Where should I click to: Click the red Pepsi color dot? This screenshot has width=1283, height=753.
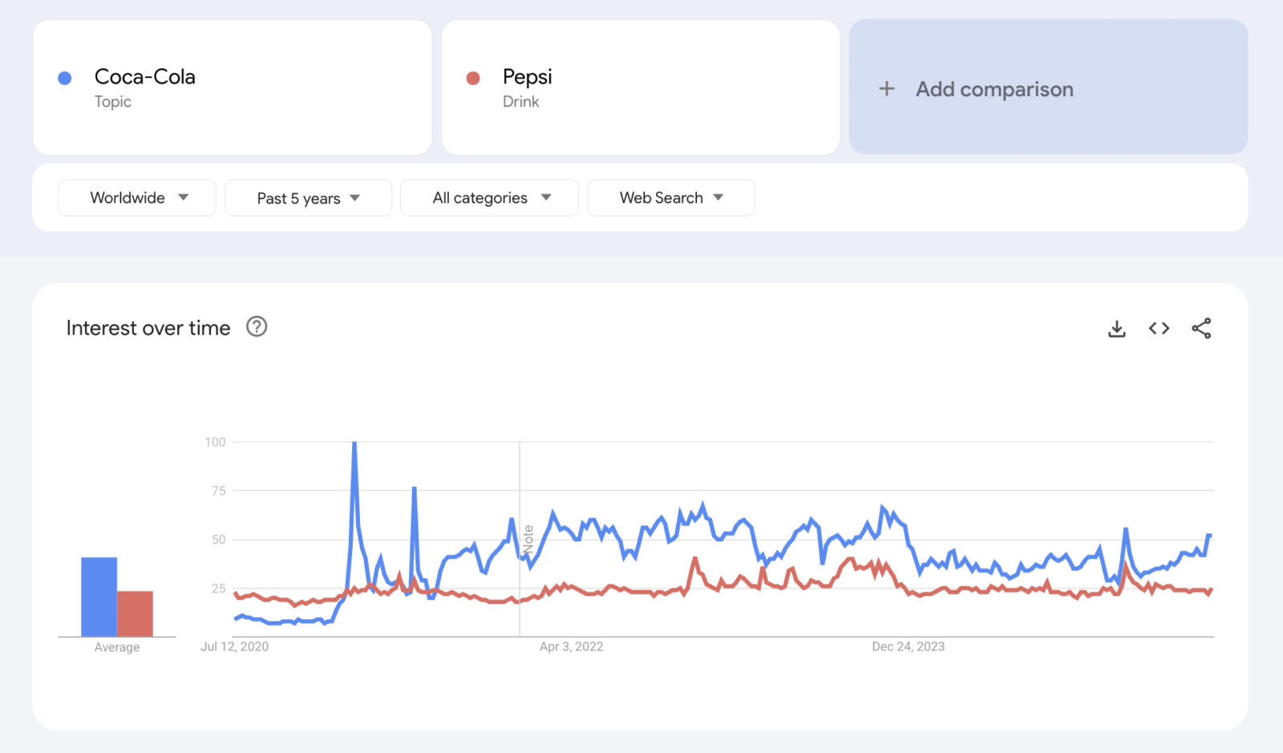click(x=473, y=78)
